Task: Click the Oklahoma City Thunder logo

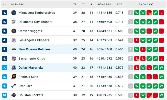Action: click(x=14, y=22)
